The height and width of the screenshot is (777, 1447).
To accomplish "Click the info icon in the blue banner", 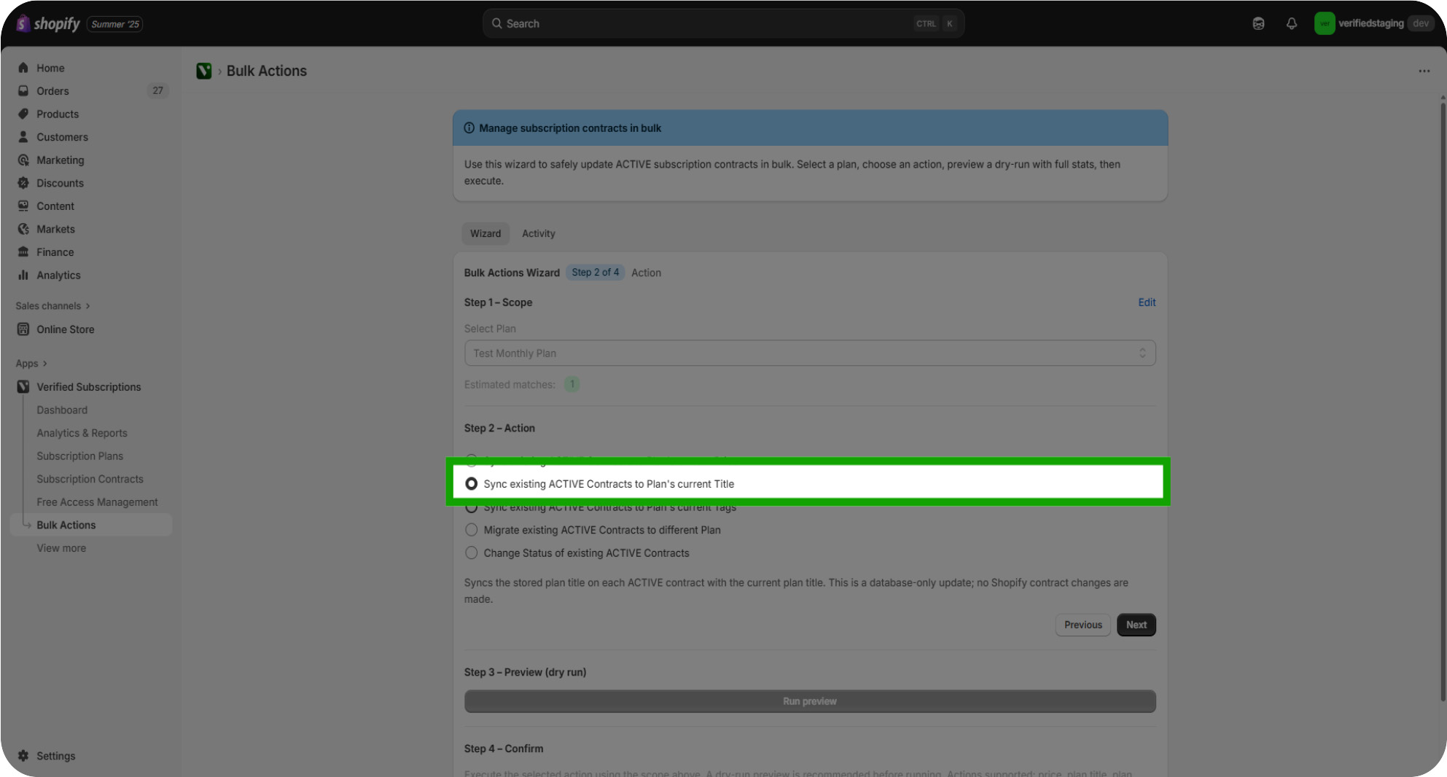I will 469,128.
